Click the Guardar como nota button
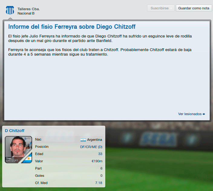This screenshot has width=213, height=191. (194, 8)
